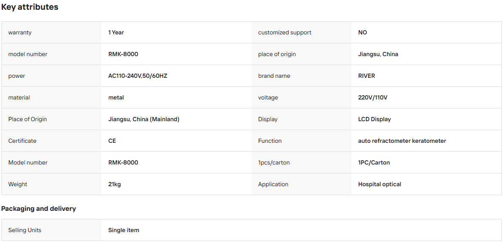
Task: Click auto refractometer keratometer function text
Action: 402,141
